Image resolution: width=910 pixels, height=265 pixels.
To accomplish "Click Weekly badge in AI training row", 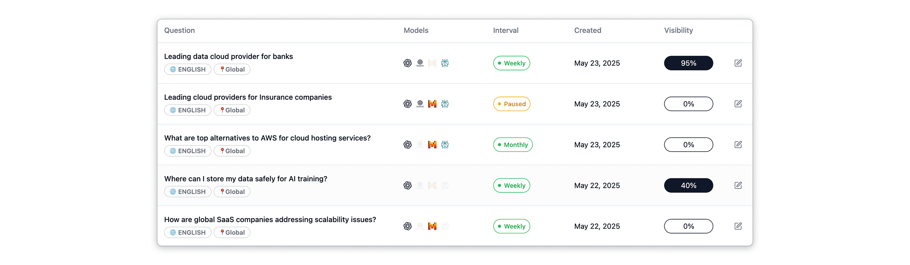I will [x=511, y=185].
